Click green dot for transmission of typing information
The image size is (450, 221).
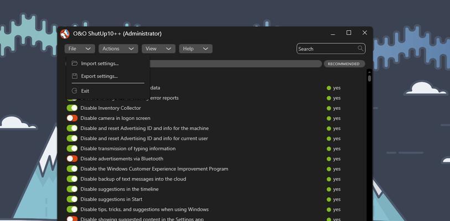pos(329,149)
